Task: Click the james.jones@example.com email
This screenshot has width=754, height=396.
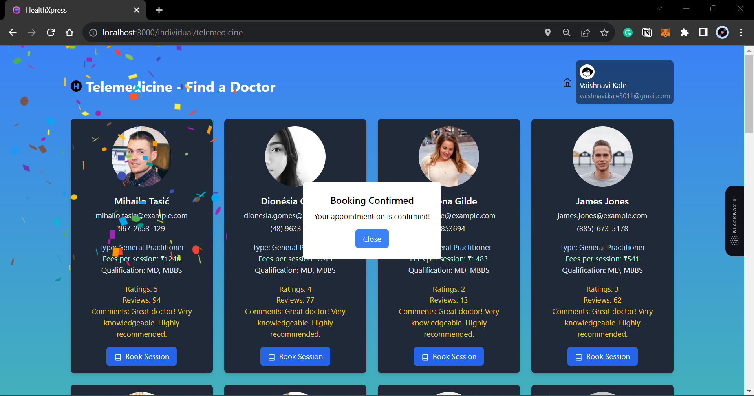Action: [x=602, y=215]
